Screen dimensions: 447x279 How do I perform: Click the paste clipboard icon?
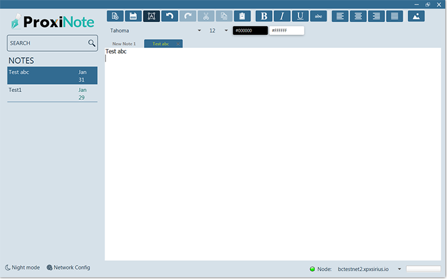coord(242,16)
